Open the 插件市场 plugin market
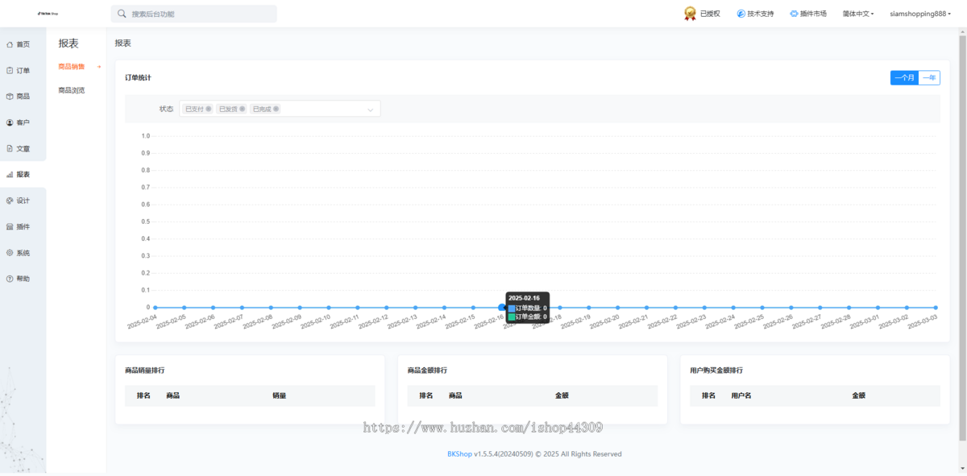This screenshot has width=967, height=476. [x=808, y=14]
